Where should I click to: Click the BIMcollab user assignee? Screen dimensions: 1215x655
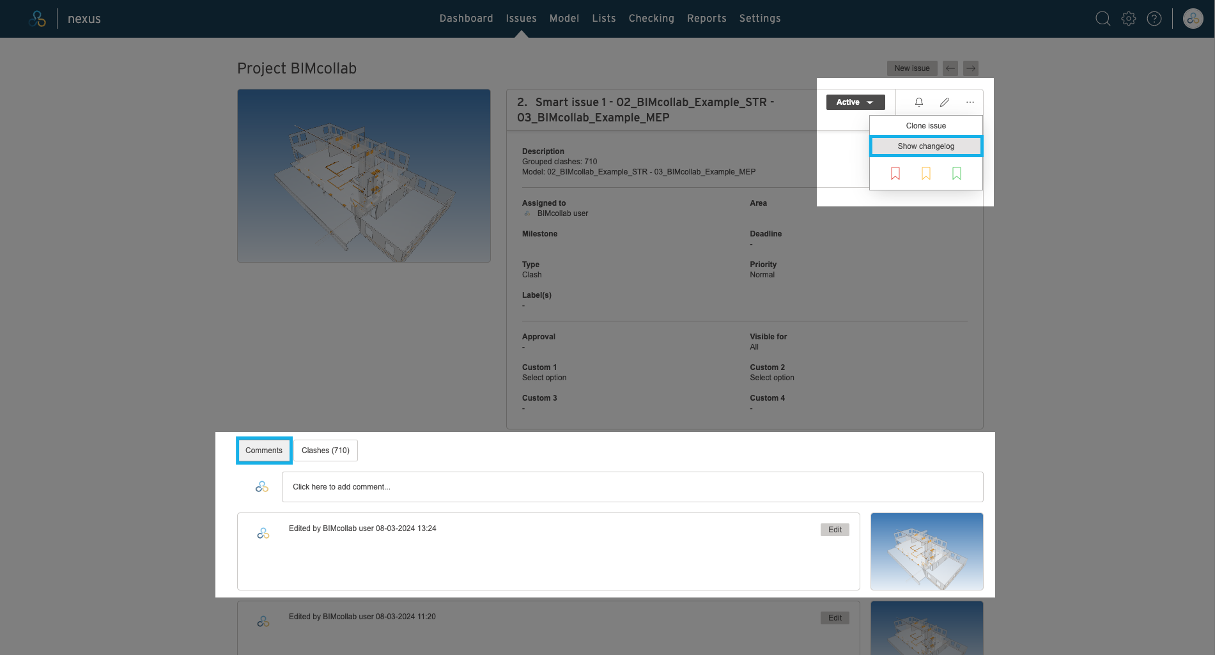pos(562,213)
